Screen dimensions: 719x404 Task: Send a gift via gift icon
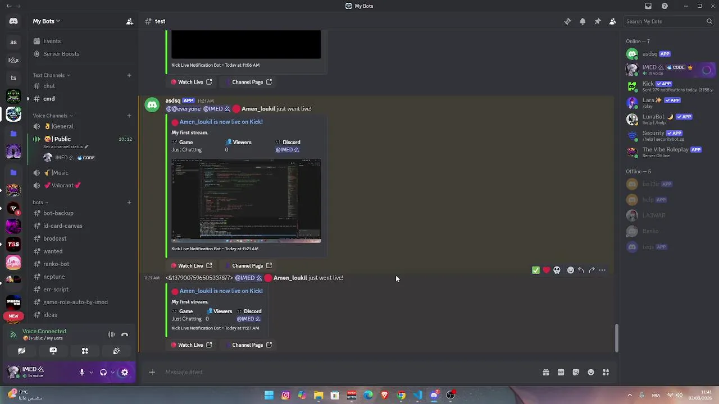(545, 372)
